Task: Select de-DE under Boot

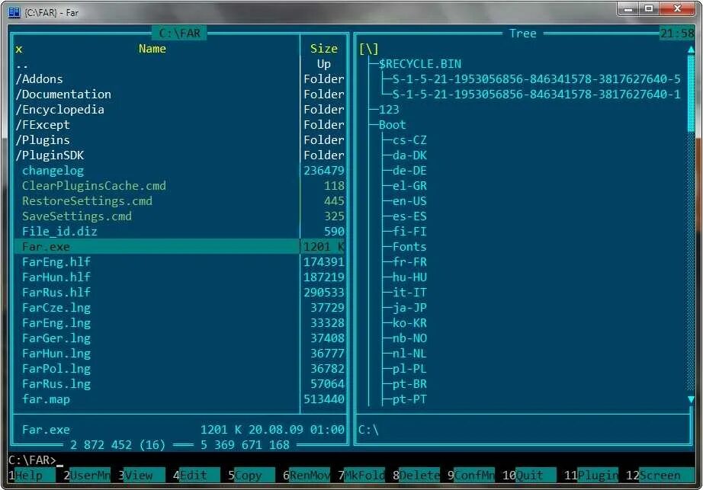Action: (x=409, y=170)
